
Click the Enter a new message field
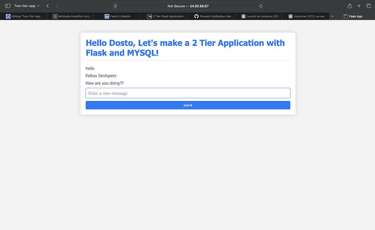188,93
